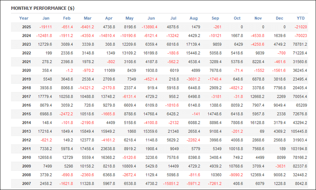Click the Year column header
316x190 pixels.
tap(24, 18)
